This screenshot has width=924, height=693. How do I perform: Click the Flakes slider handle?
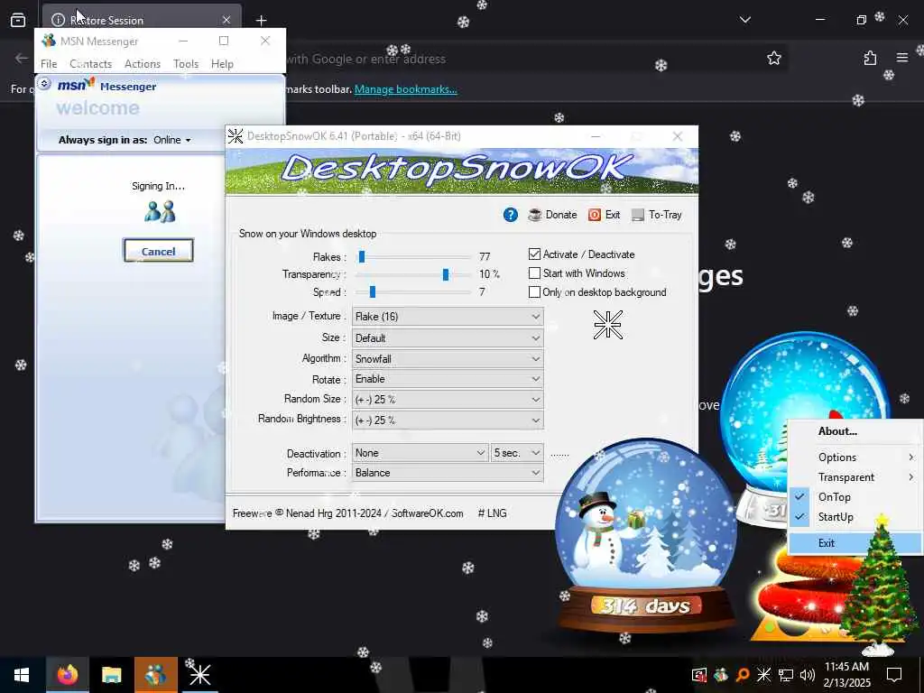[x=362, y=257]
